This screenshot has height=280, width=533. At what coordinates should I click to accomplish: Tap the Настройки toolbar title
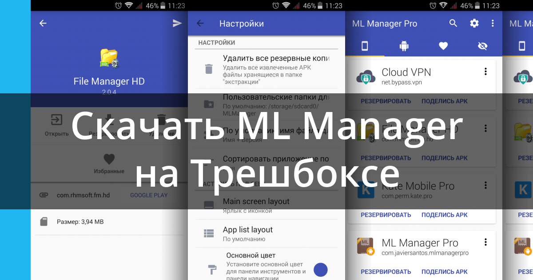(x=242, y=24)
